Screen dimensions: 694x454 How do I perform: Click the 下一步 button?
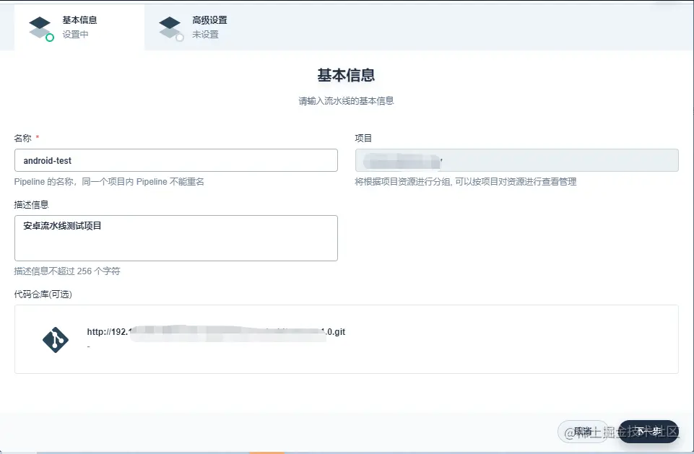[648, 432]
